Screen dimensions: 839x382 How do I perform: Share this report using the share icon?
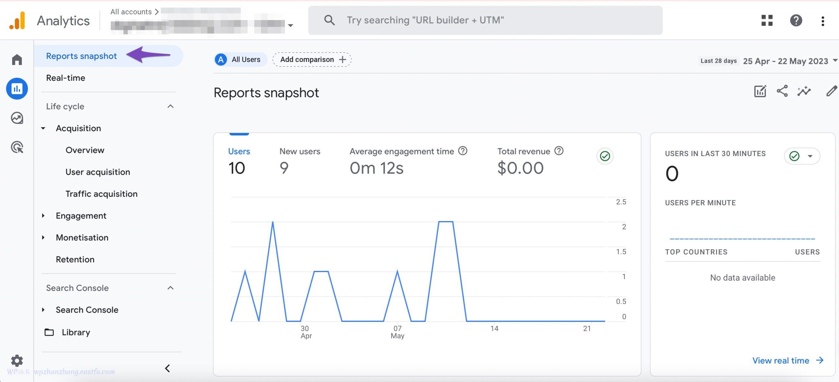(x=782, y=91)
